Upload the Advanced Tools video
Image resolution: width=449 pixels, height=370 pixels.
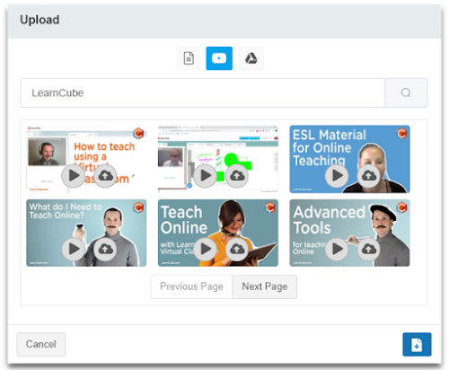(368, 249)
